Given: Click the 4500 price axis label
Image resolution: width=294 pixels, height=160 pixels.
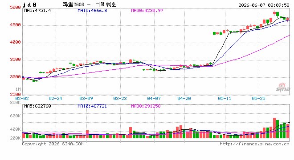Looking at the screenshot, I should pyautogui.click(x=15, y=25).
